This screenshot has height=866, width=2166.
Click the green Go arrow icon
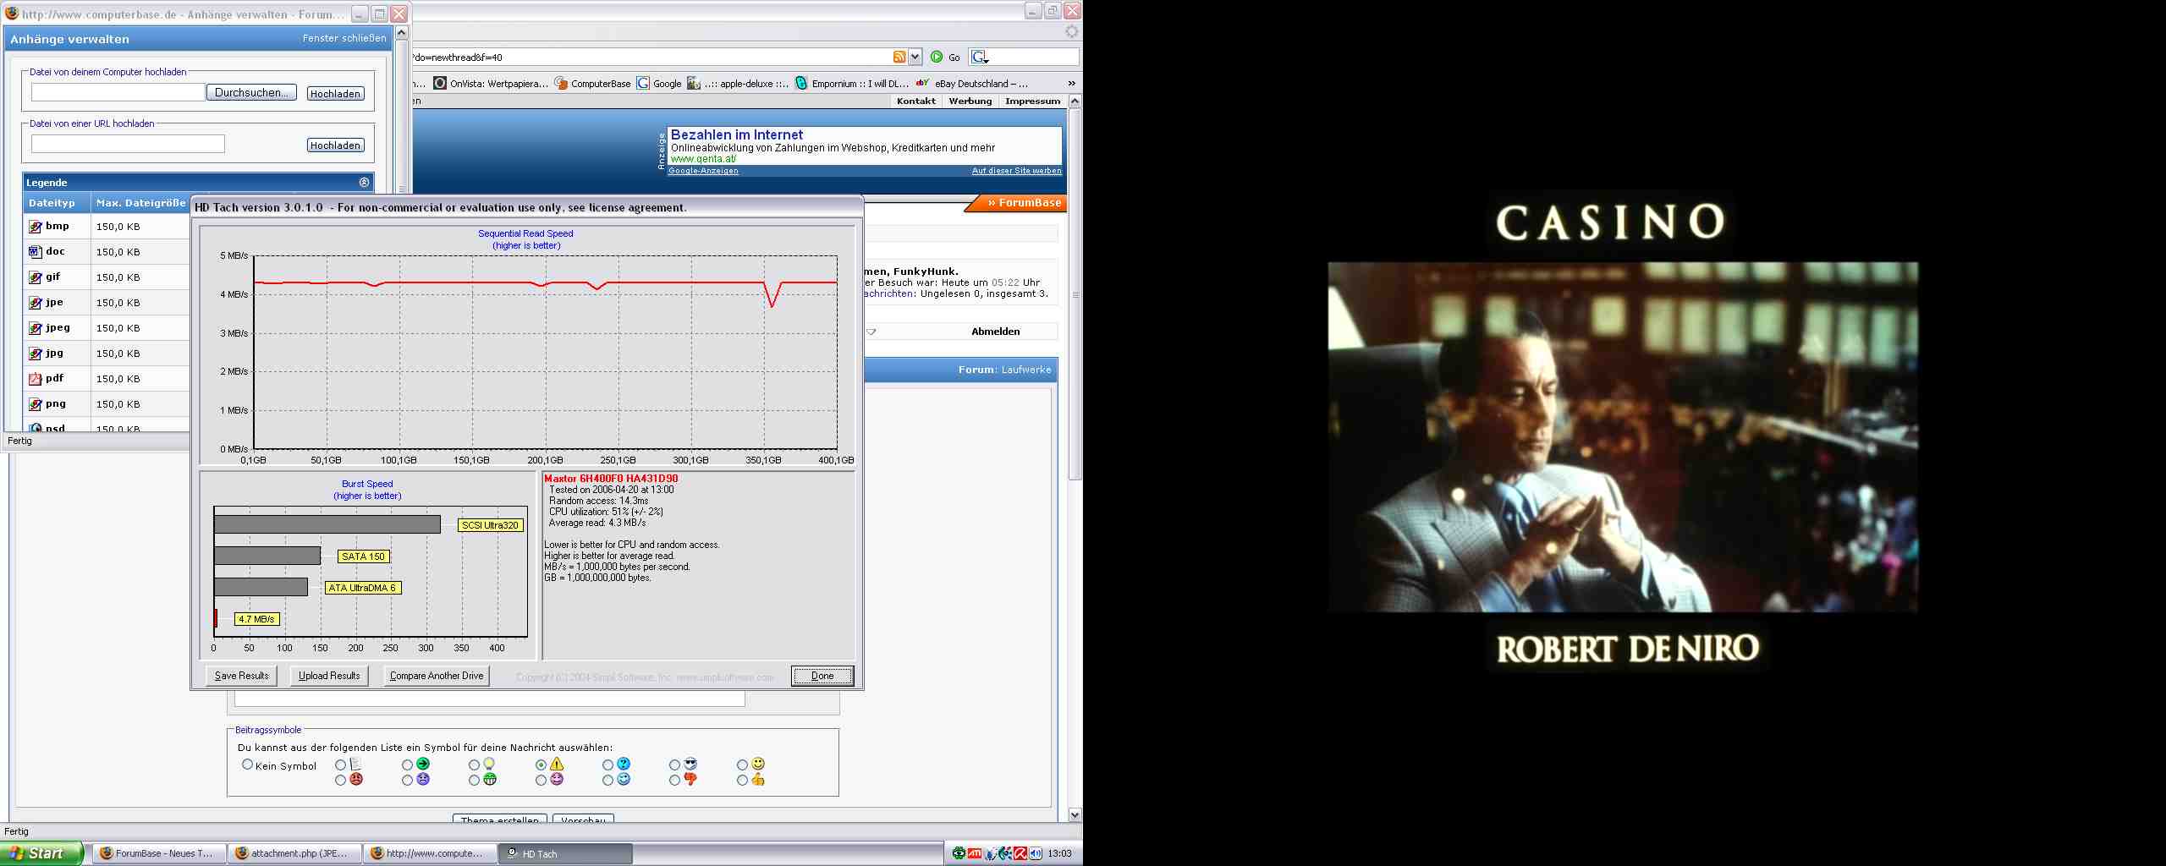(x=937, y=57)
